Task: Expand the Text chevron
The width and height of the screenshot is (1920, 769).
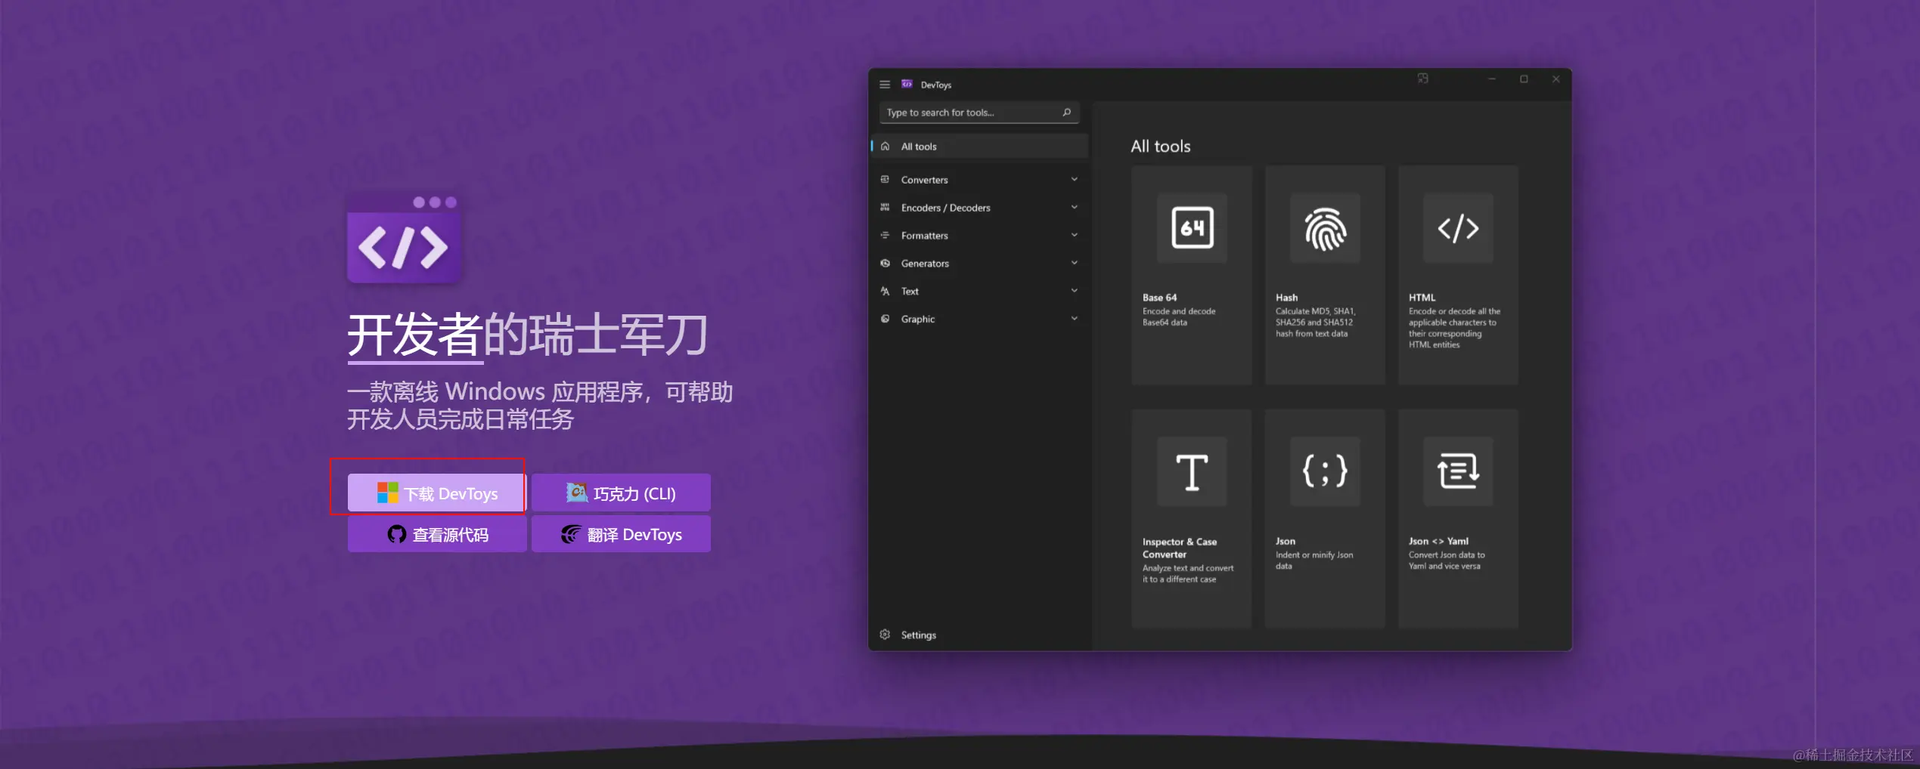Action: [x=1075, y=291]
